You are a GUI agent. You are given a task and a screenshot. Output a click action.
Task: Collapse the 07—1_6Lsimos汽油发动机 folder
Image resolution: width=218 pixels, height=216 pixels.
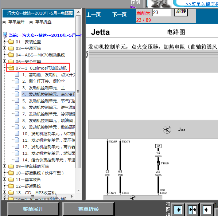click(4, 68)
